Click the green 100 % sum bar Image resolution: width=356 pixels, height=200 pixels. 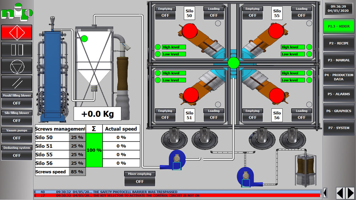click(x=94, y=150)
